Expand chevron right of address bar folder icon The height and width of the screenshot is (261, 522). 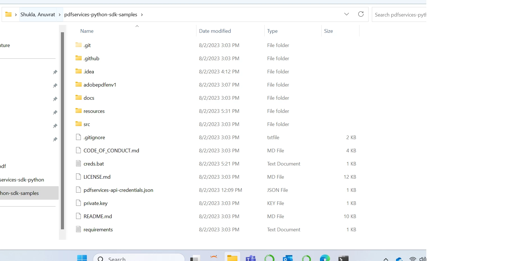(16, 15)
